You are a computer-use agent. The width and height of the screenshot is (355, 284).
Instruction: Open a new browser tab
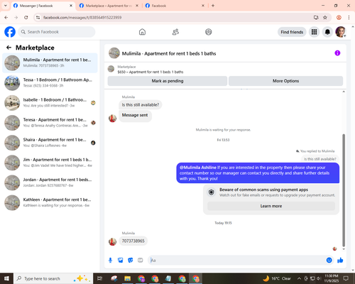coord(213,6)
